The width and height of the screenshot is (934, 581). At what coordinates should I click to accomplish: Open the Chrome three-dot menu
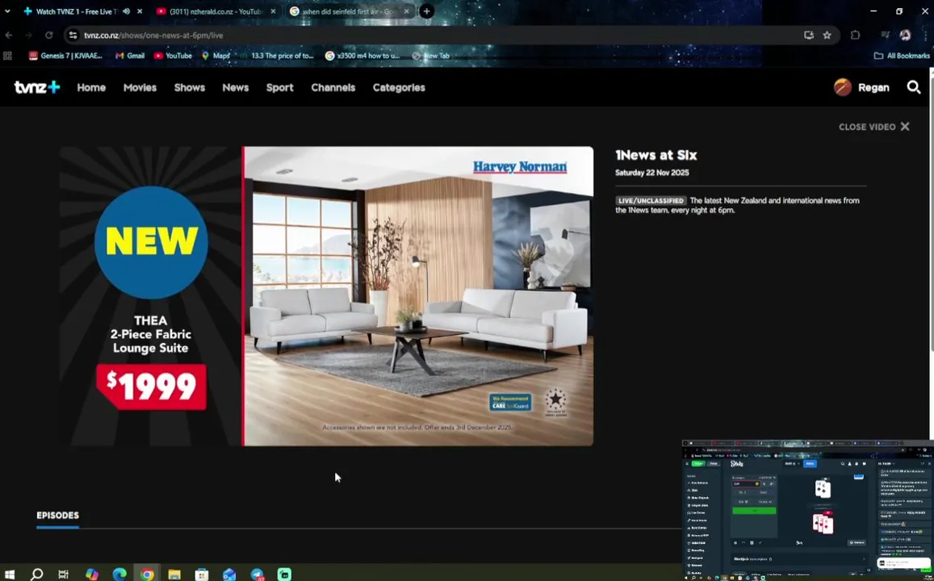coord(925,36)
